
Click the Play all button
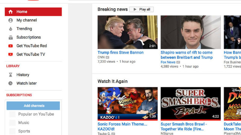(x=142, y=9)
